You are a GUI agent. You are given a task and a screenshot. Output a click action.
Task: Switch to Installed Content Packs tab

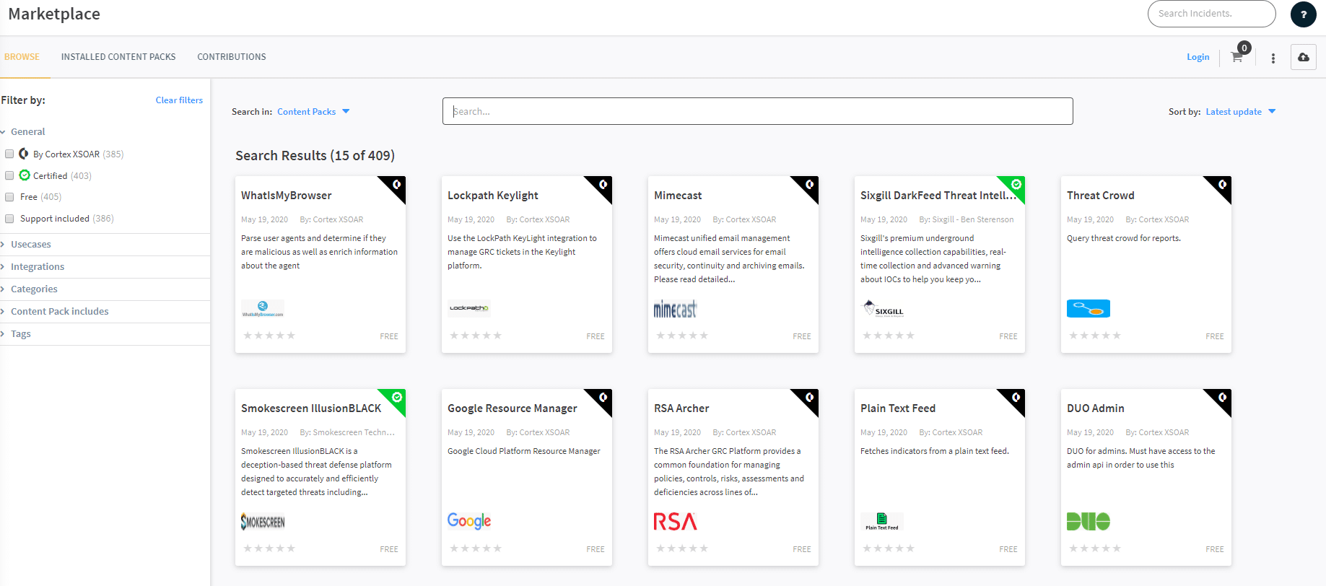(x=118, y=57)
